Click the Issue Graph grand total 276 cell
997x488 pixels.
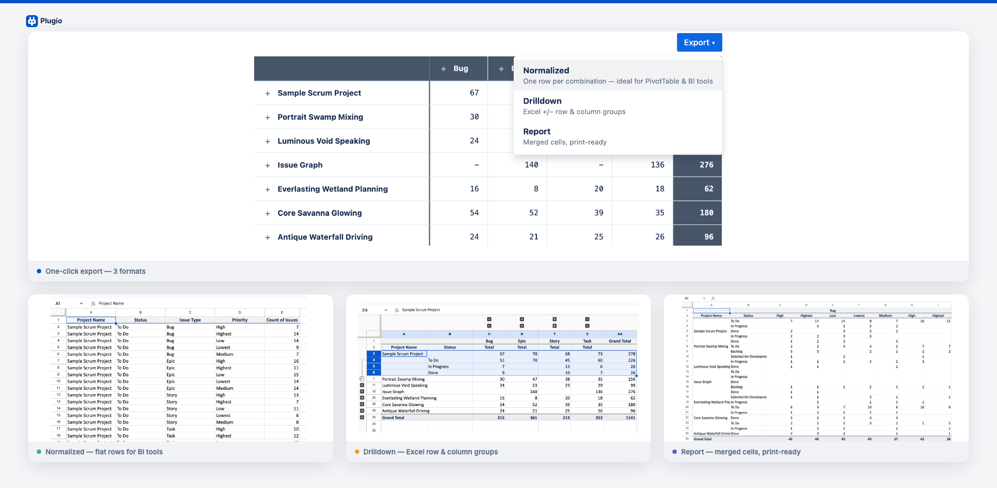tap(697, 165)
